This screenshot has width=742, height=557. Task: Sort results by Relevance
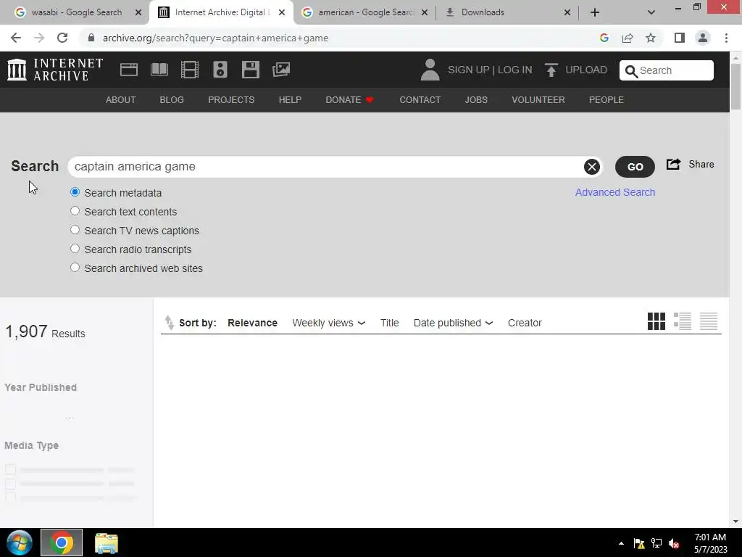tap(252, 323)
